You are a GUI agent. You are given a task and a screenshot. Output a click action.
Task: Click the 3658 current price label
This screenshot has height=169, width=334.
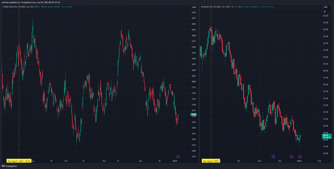pos(194,114)
